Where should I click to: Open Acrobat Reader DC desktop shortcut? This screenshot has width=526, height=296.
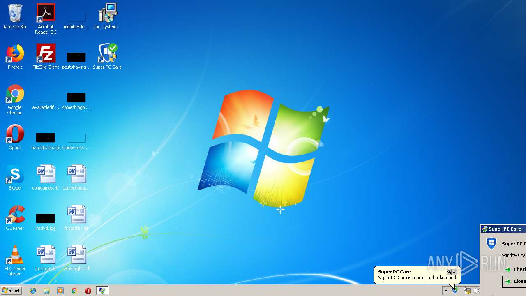46,19
